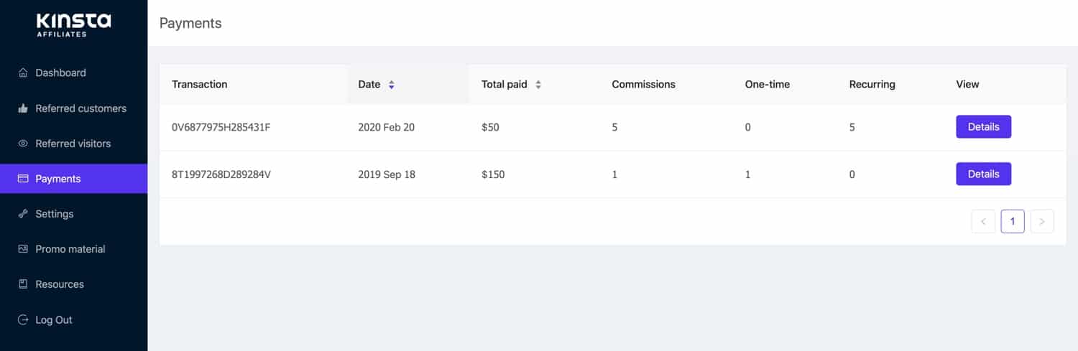
Task: Open the Promo material menu item
Action: click(x=70, y=249)
